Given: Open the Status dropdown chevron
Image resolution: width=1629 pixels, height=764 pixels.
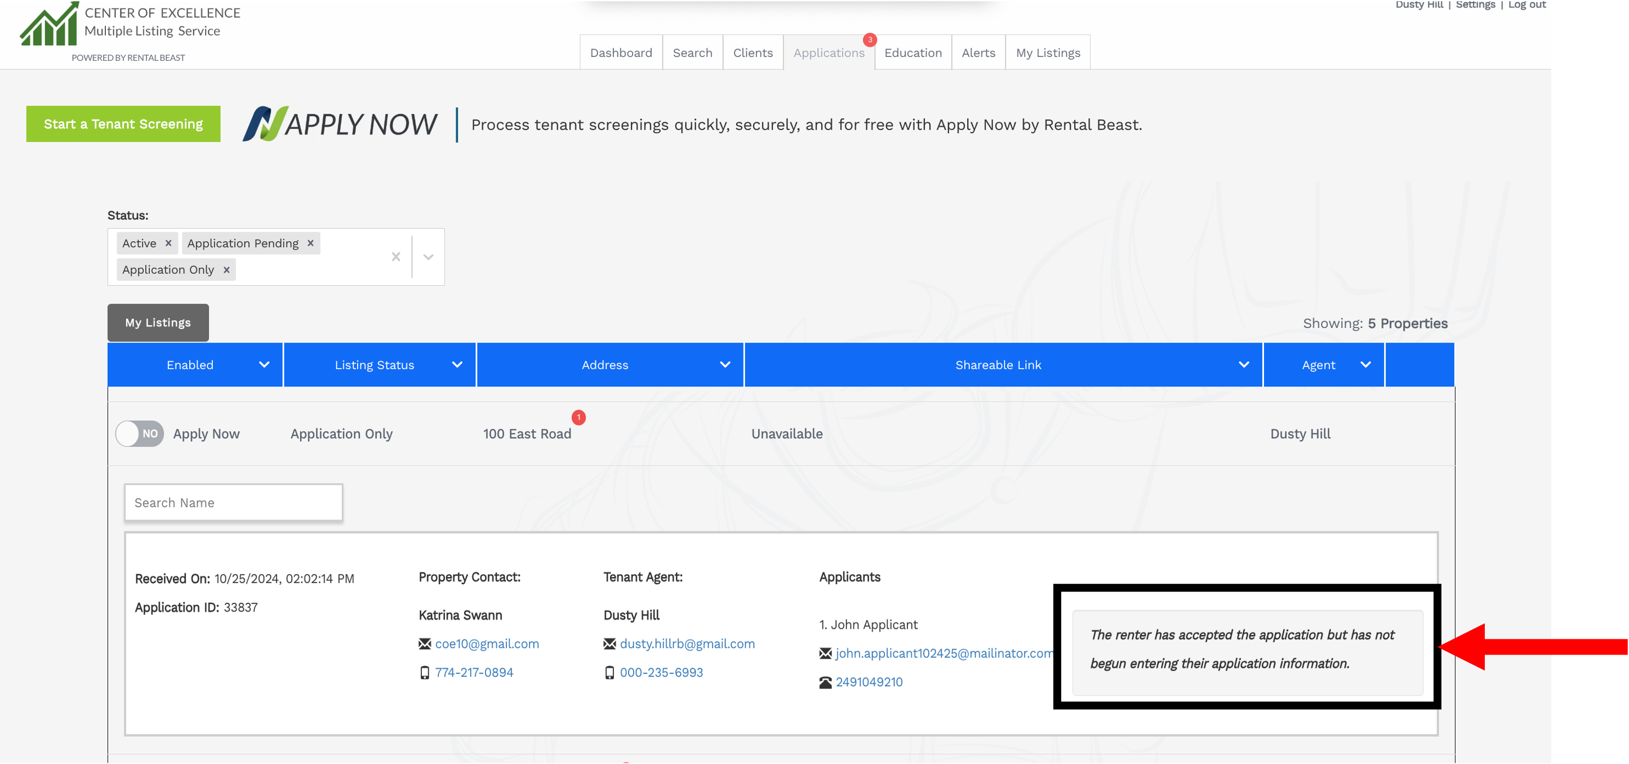Looking at the screenshot, I should (428, 257).
